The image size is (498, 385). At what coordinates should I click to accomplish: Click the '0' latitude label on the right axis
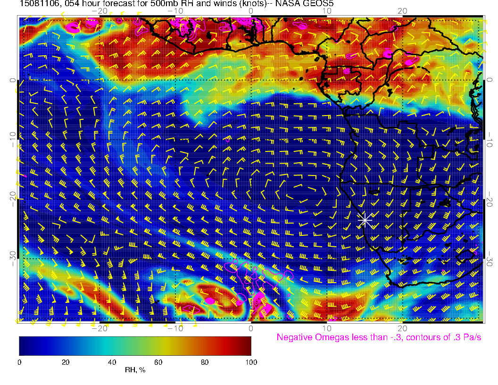coord(490,80)
